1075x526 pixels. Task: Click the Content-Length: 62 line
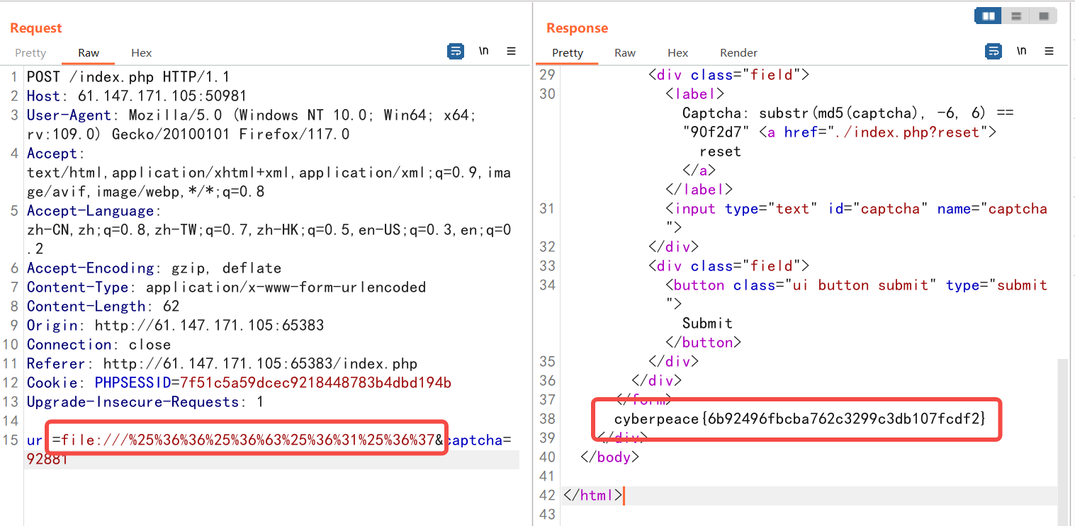pos(103,307)
